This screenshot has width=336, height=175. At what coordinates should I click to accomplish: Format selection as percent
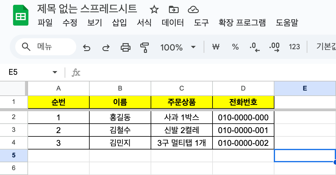click(x=235, y=47)
